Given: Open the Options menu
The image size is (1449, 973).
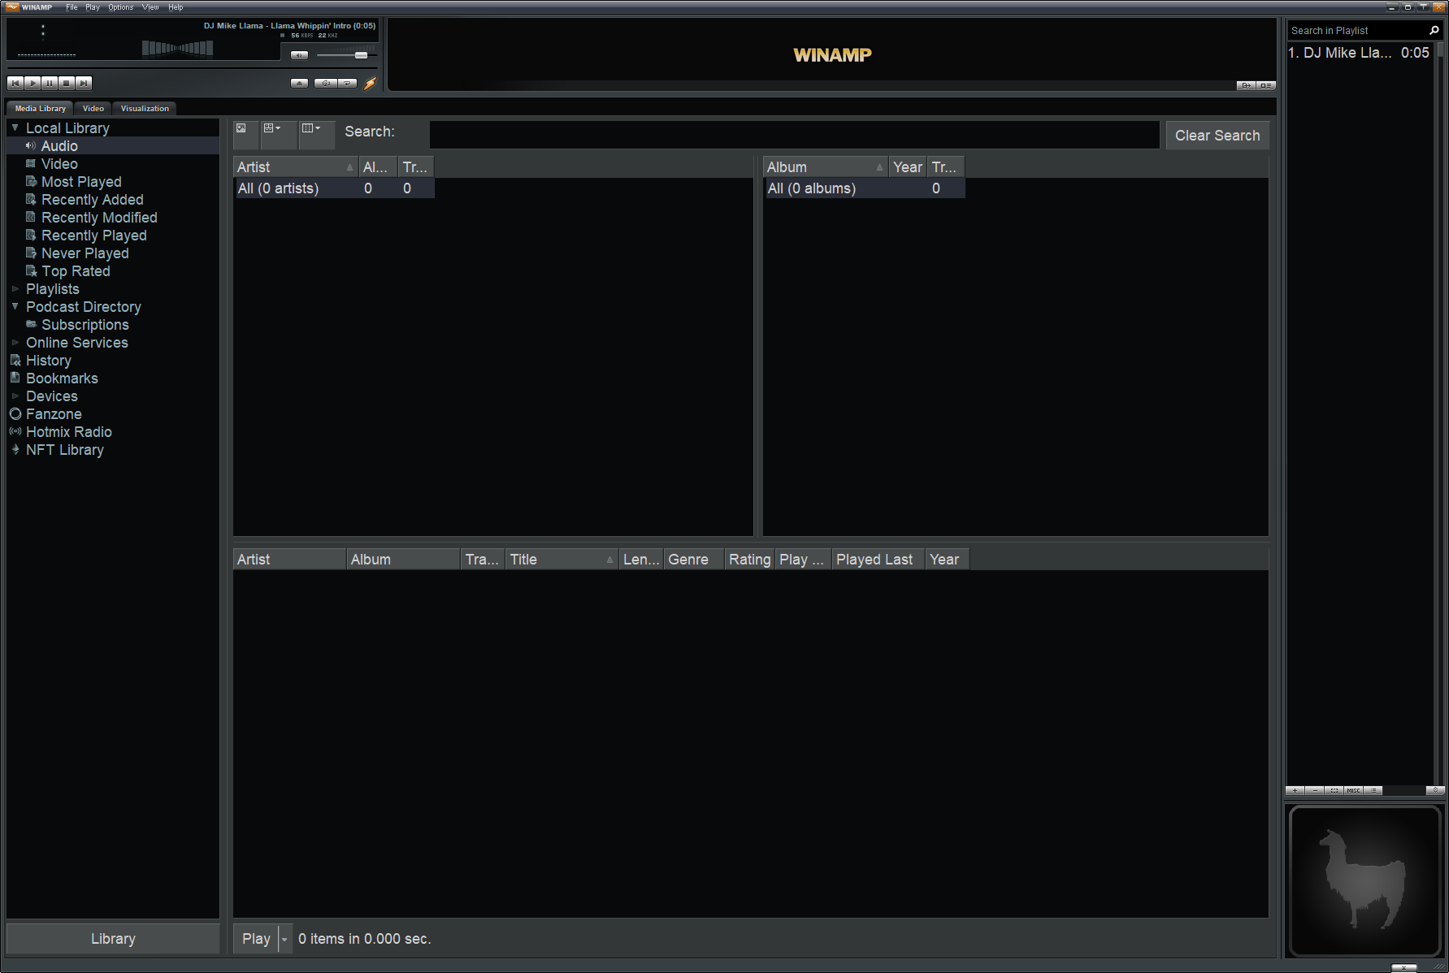Looking at the screenshot, I should coord(121,7).
